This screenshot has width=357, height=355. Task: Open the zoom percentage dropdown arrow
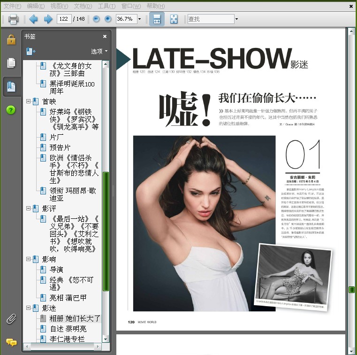pos(140,19)
